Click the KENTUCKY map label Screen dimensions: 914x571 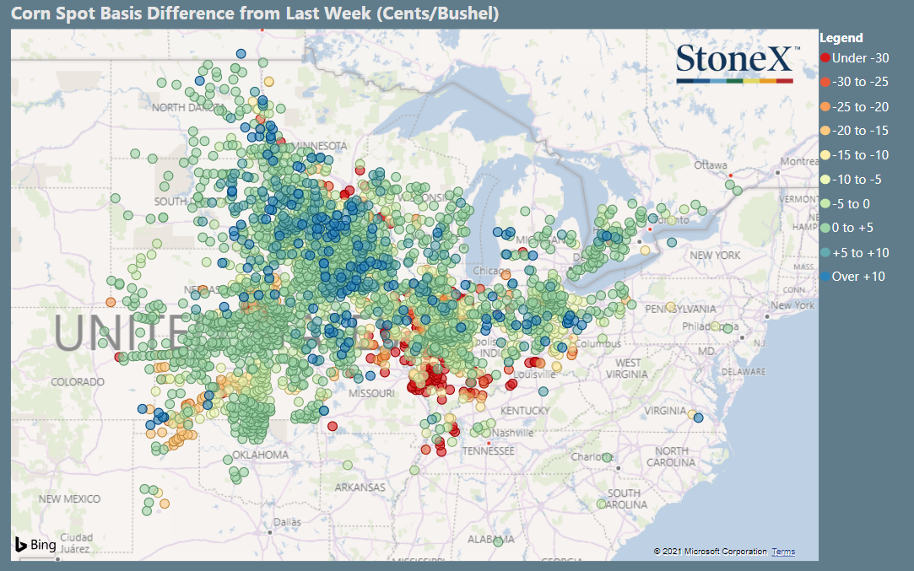tap(525, 411)
